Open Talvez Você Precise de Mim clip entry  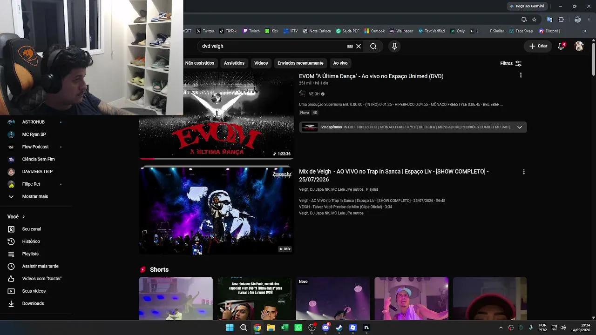pos(345,207)
